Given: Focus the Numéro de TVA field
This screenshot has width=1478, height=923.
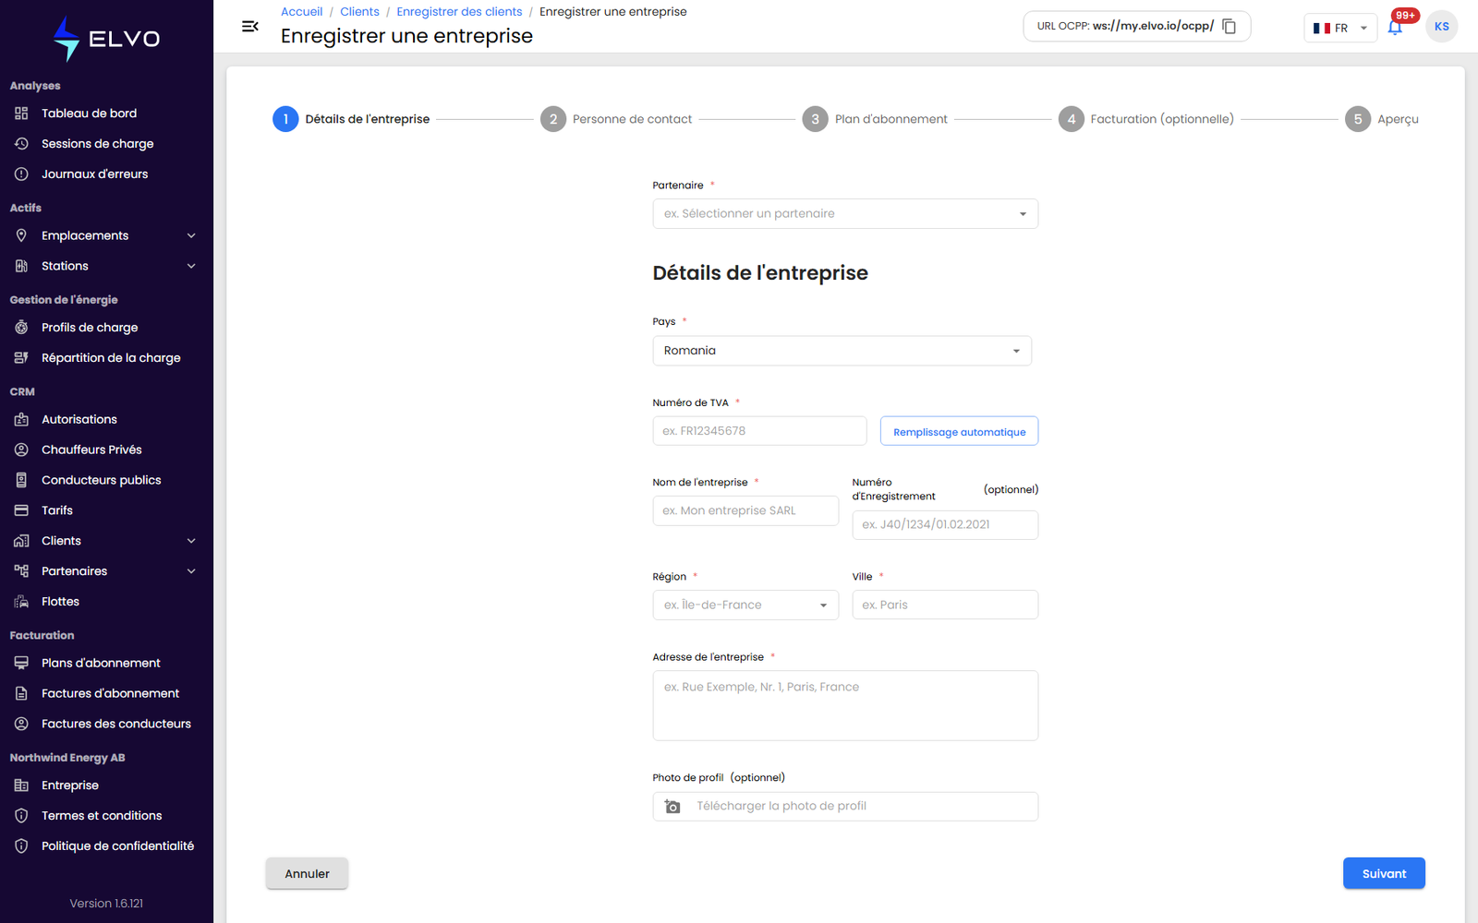Looking at the screenshot, I should (759, 431).
